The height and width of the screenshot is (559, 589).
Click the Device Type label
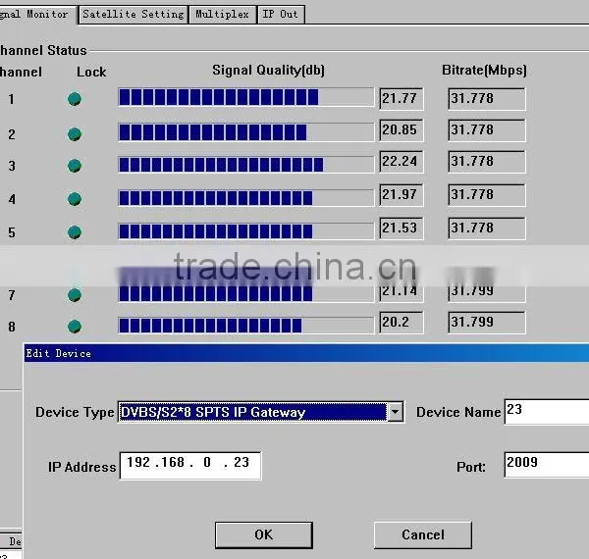(75, 412)
